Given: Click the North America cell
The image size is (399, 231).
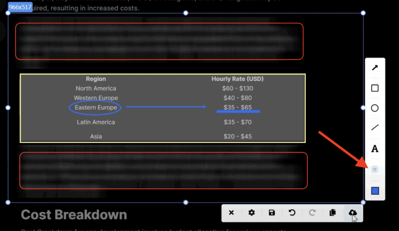Looking at the screenshot, I should [96, 88].
